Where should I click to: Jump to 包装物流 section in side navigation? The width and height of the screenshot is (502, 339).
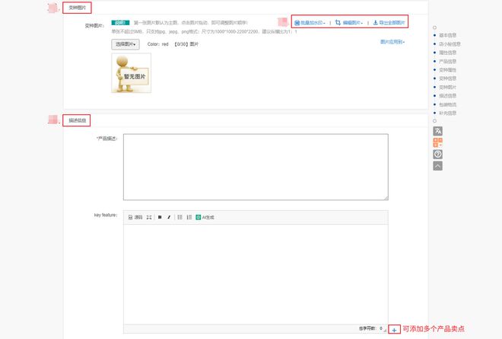450,104
